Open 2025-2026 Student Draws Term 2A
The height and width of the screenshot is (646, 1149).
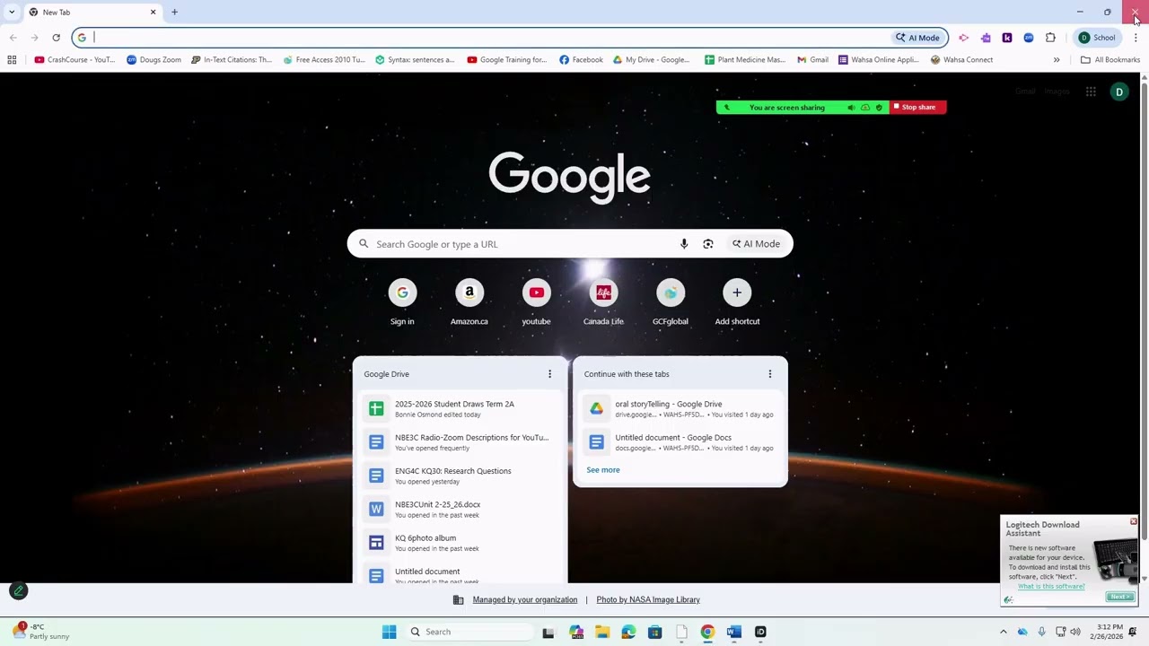point(460,408)
